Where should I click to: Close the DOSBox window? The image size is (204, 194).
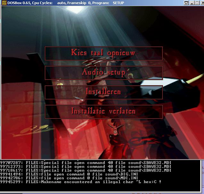point(200,3)
